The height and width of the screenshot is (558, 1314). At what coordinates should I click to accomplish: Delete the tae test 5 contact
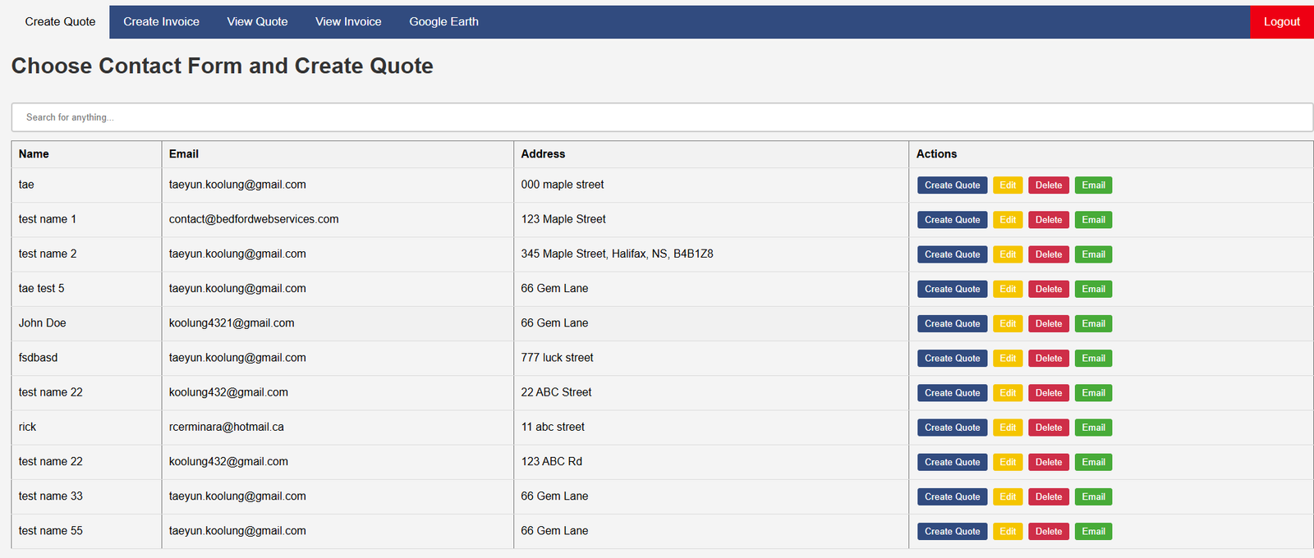1048,289
